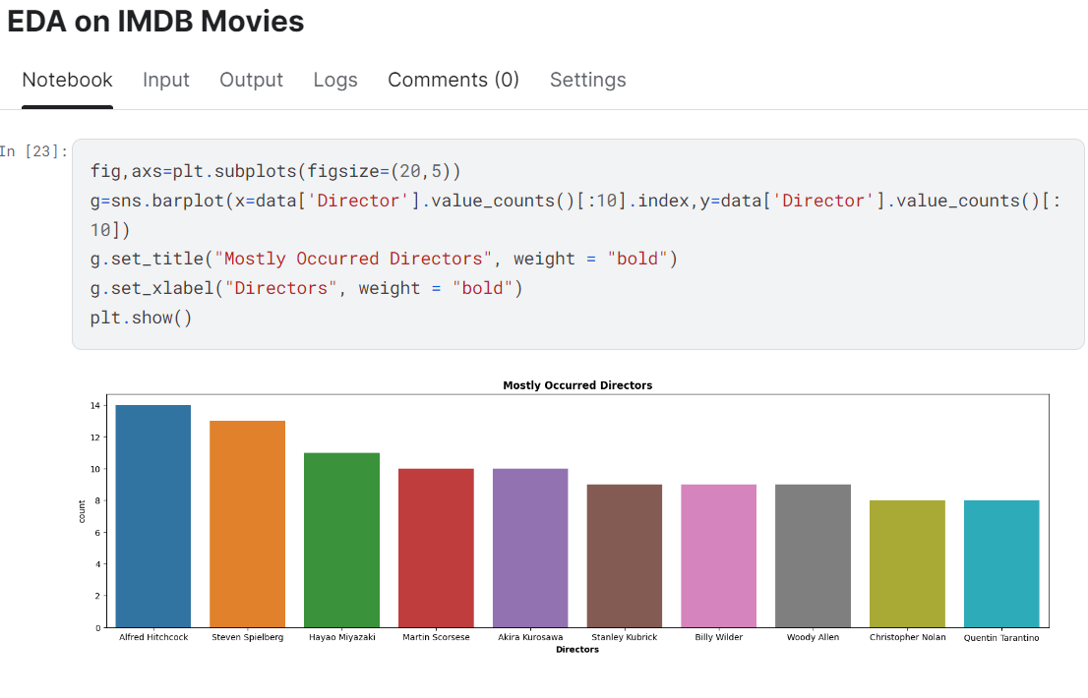Image resolution: width=1088 pixels, height=698 pixels.
Task: Click the red Martin Scorsese bar
Action: (437, 549)
